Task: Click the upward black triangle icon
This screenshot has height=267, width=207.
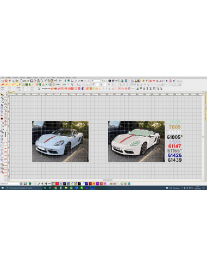Action: point(137,88)
